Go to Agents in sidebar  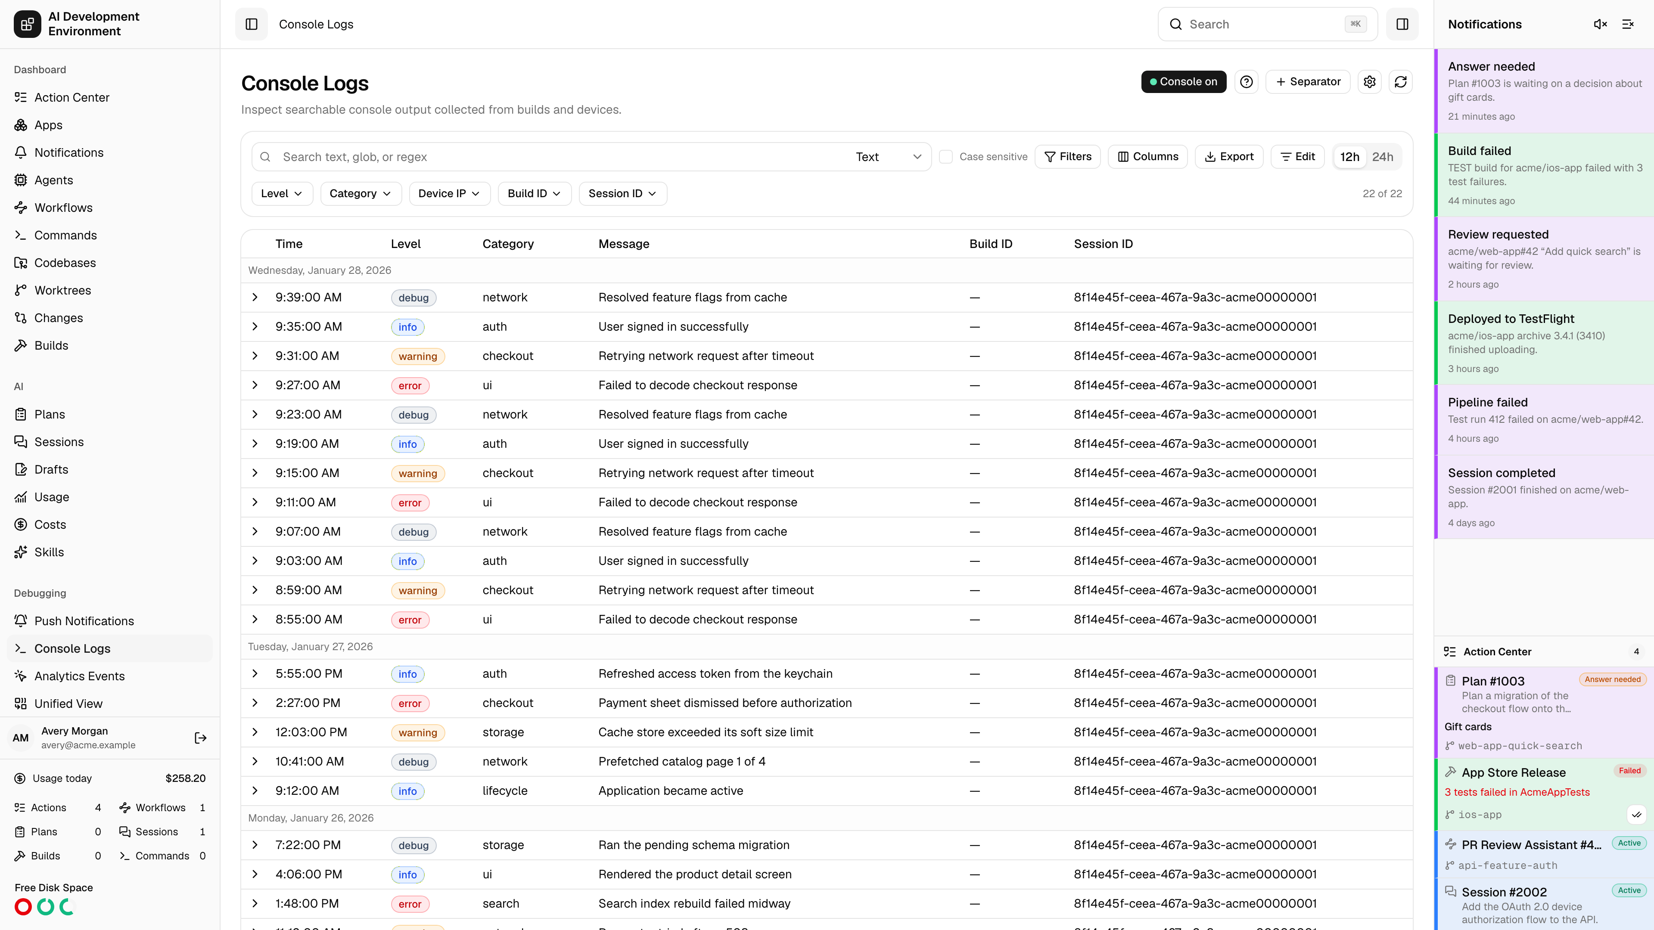tap(110, 180)
